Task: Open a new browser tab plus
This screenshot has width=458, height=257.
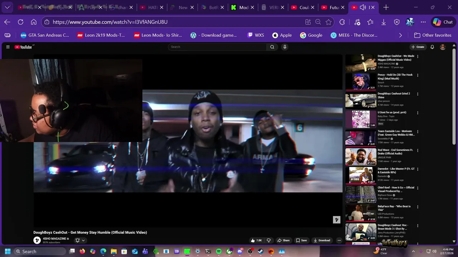Action: [x=386, y=7]
